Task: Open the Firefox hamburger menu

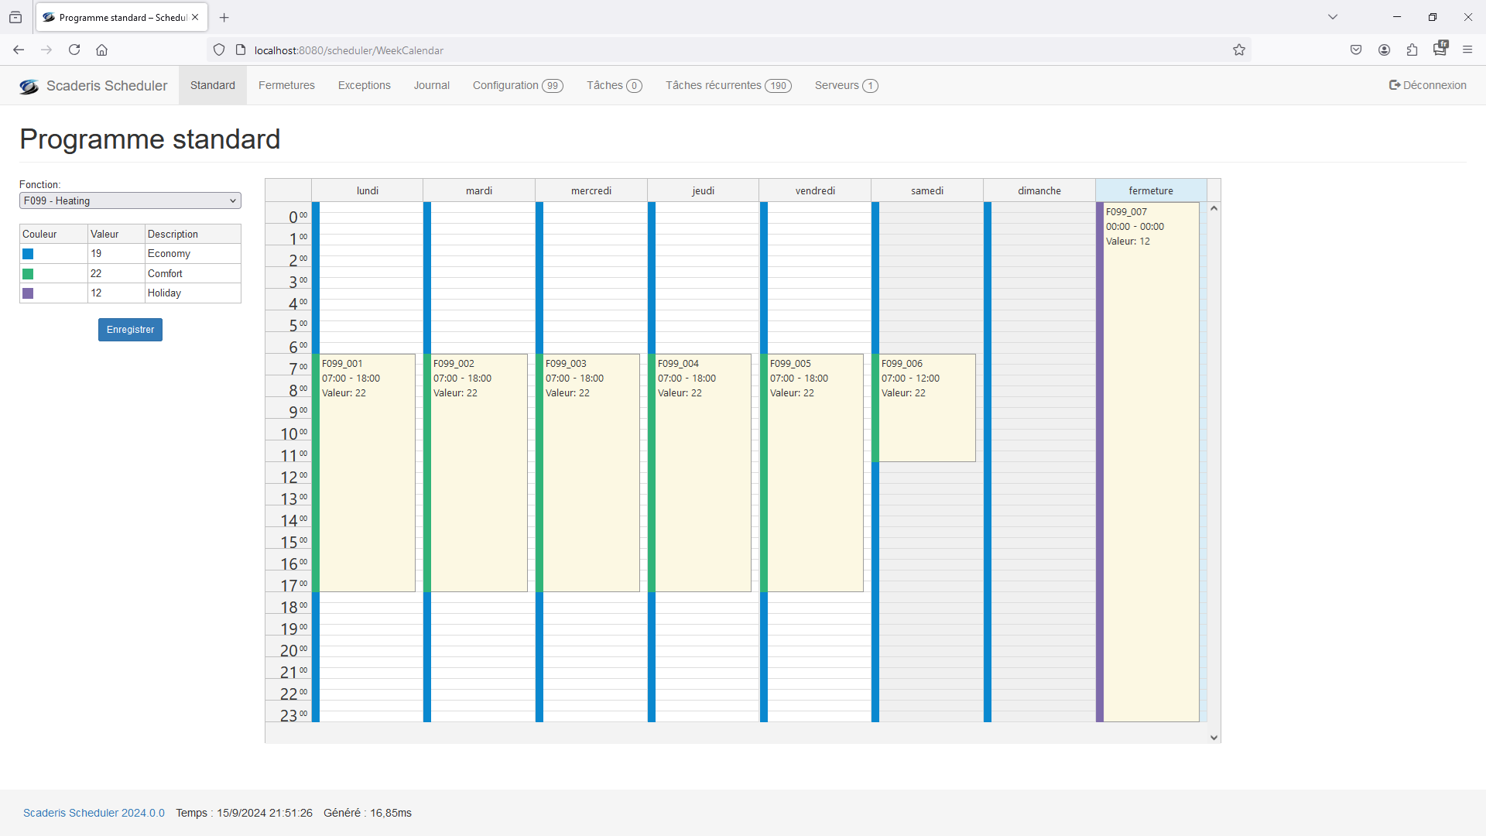Action: [1467, 50]
